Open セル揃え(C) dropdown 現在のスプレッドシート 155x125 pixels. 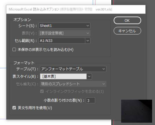73,84
